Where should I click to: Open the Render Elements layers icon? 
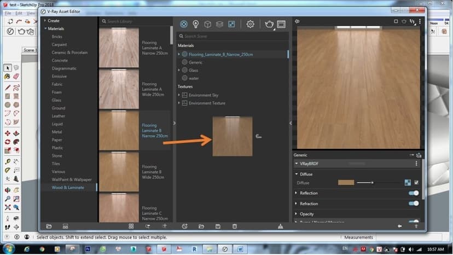coord(219,24)
